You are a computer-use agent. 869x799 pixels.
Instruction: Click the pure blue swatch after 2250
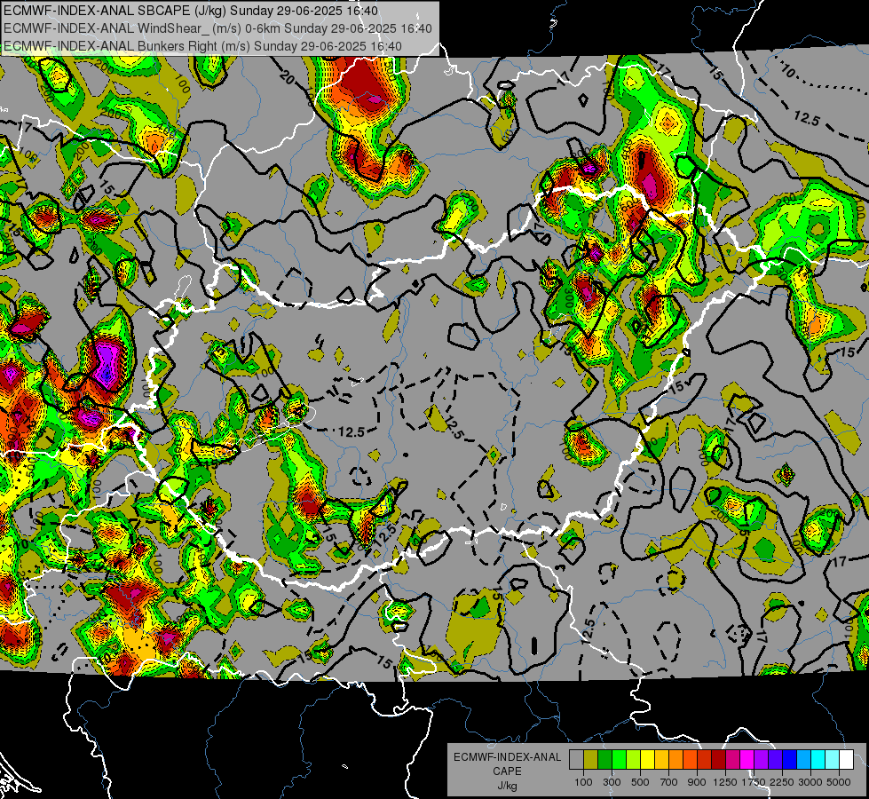point(790,760)
